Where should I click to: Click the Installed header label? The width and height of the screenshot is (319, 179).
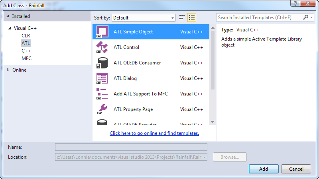click(21, 16)
